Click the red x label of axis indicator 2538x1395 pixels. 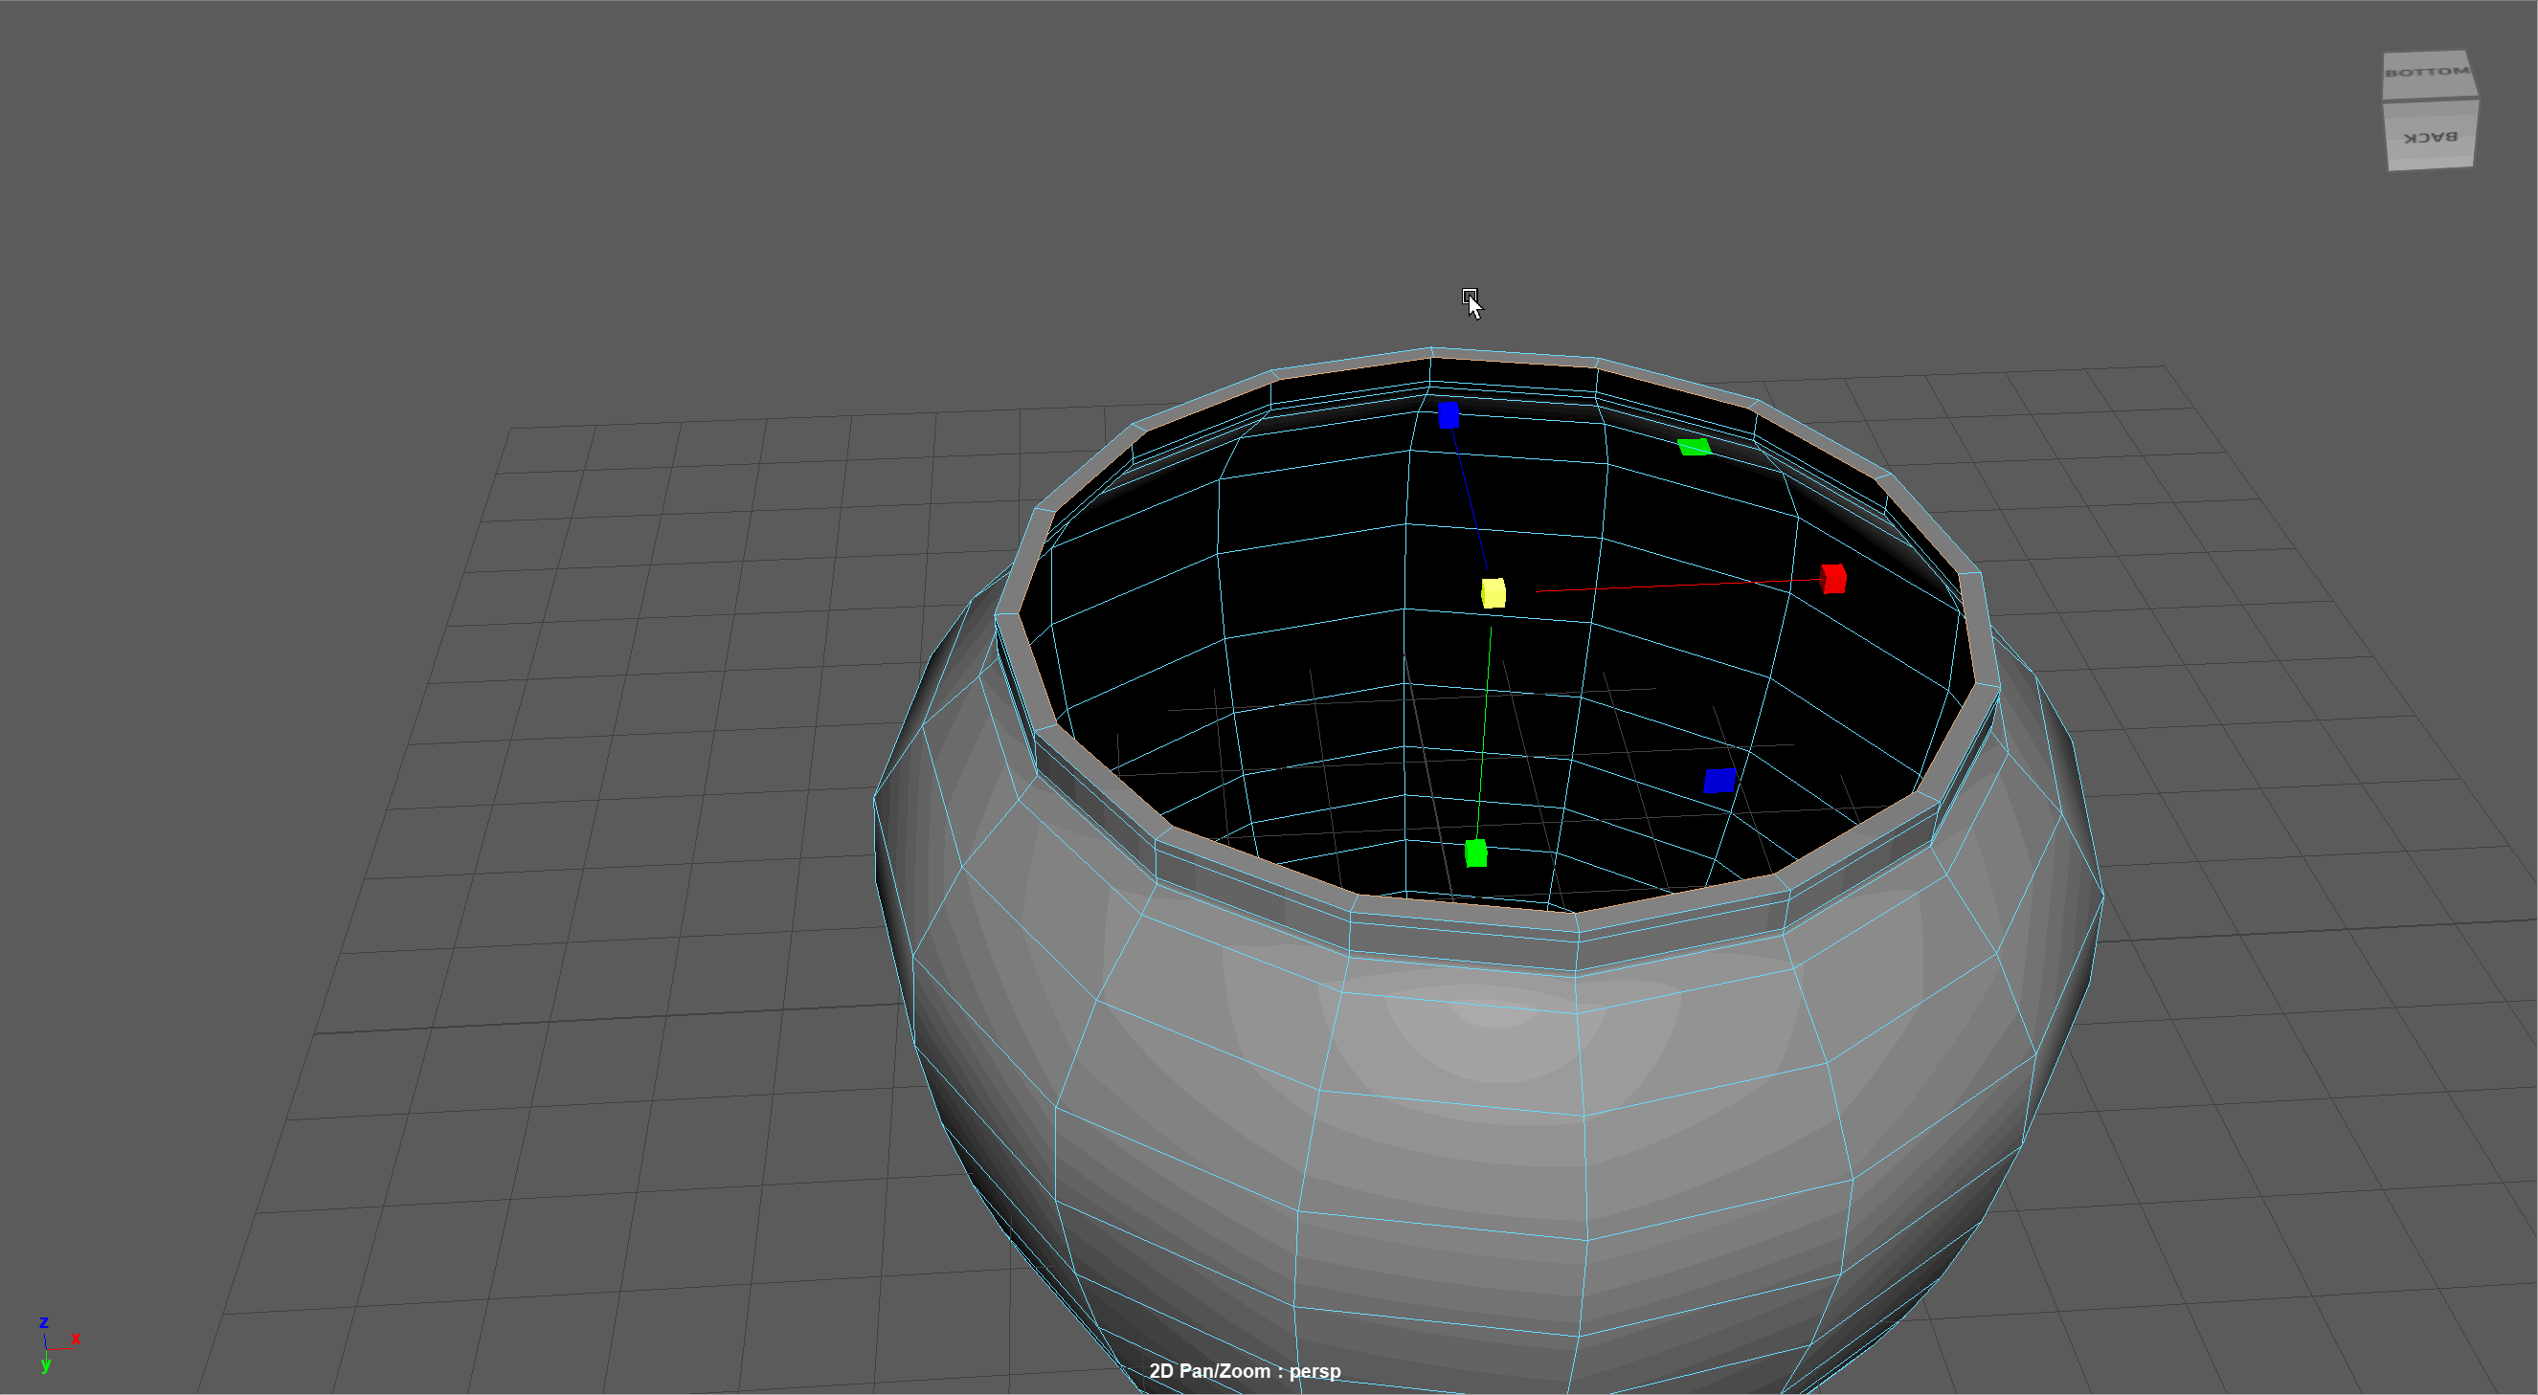(76, 1339)
